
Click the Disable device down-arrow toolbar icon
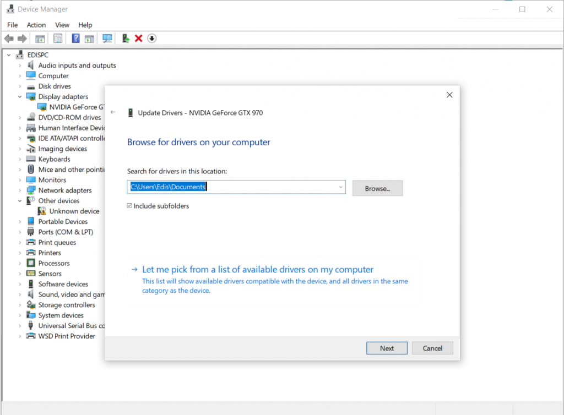click(x=152, y=39)
